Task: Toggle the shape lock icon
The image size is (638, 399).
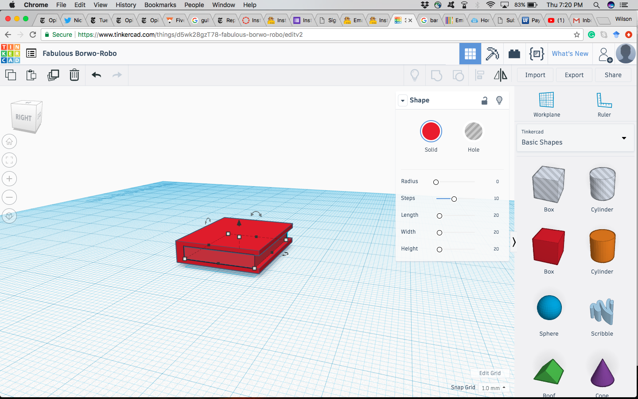Action: coord(484,101)
